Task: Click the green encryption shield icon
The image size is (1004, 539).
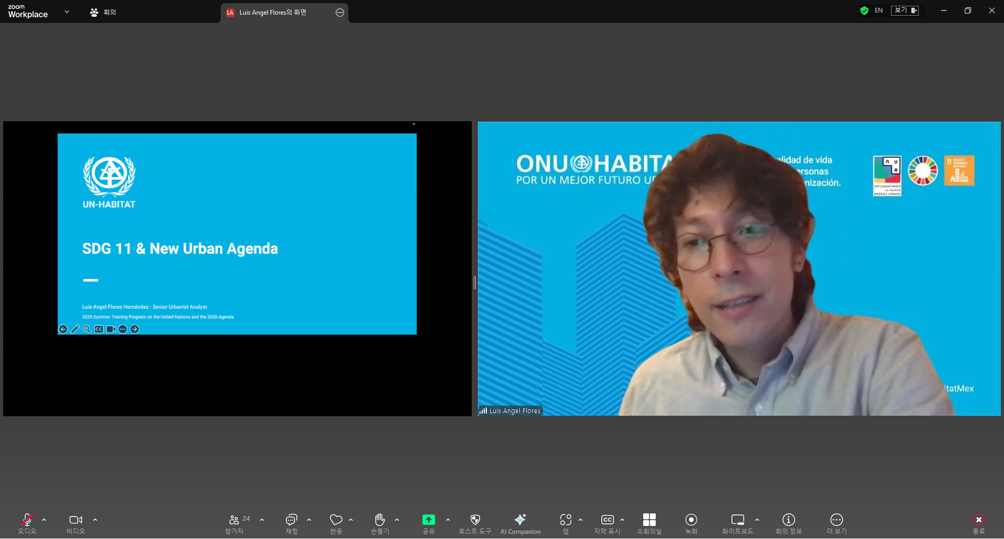Action: [864, 10]
